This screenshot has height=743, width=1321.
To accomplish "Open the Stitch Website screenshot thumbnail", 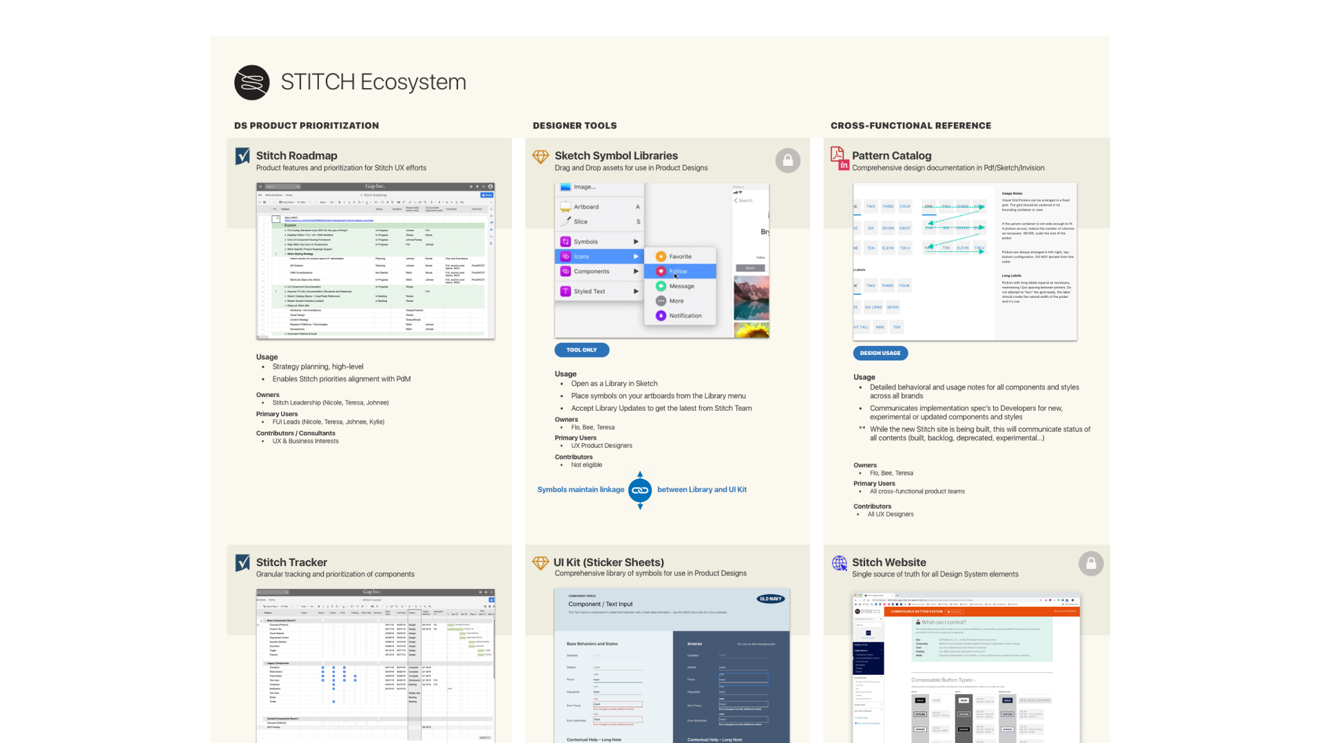I will 966,667.
